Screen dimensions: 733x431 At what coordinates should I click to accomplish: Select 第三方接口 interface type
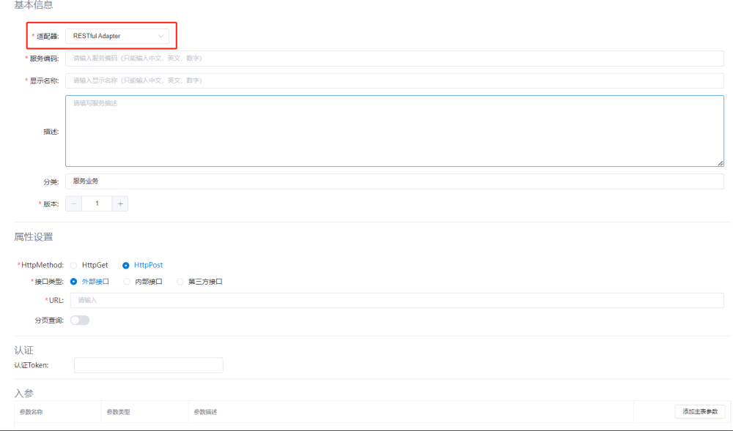pyautogui.click(x=180, y=282)
